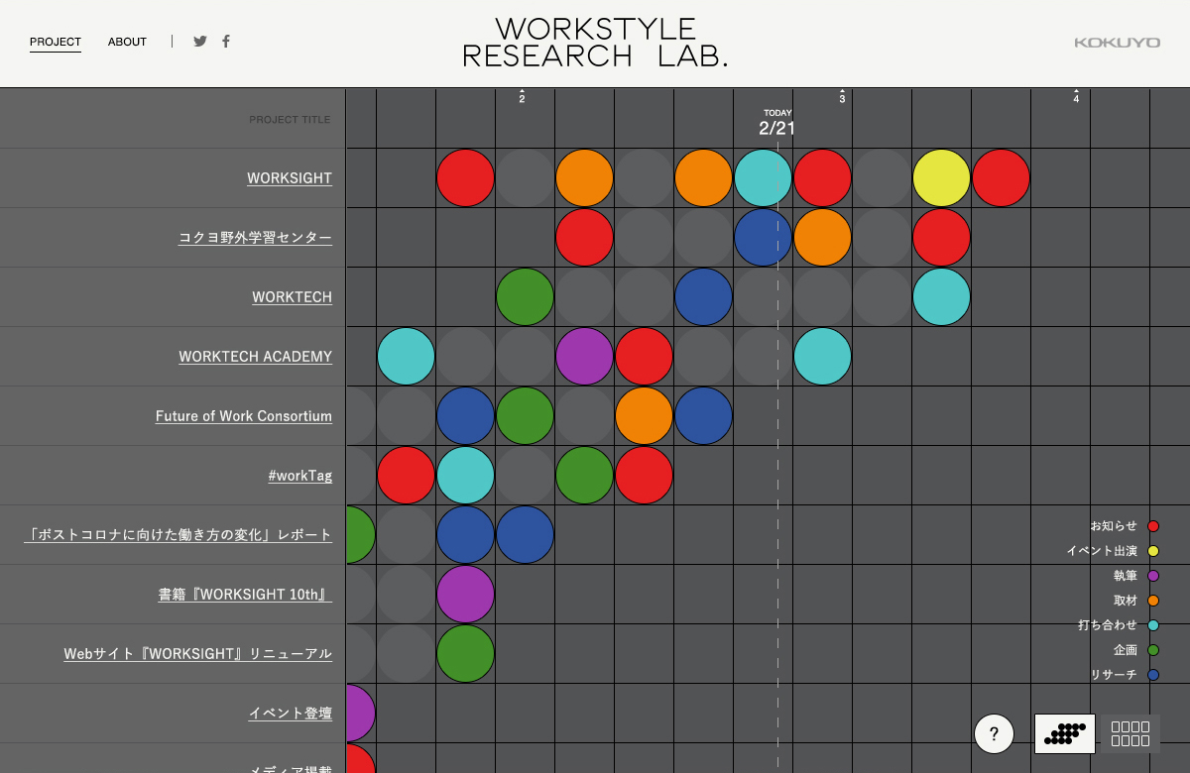
Task: Toggle the 取材 orange legend filter
Action: click(1136, 601)
